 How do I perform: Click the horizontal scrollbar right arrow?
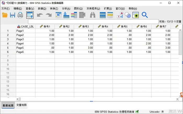pos(177,99)
